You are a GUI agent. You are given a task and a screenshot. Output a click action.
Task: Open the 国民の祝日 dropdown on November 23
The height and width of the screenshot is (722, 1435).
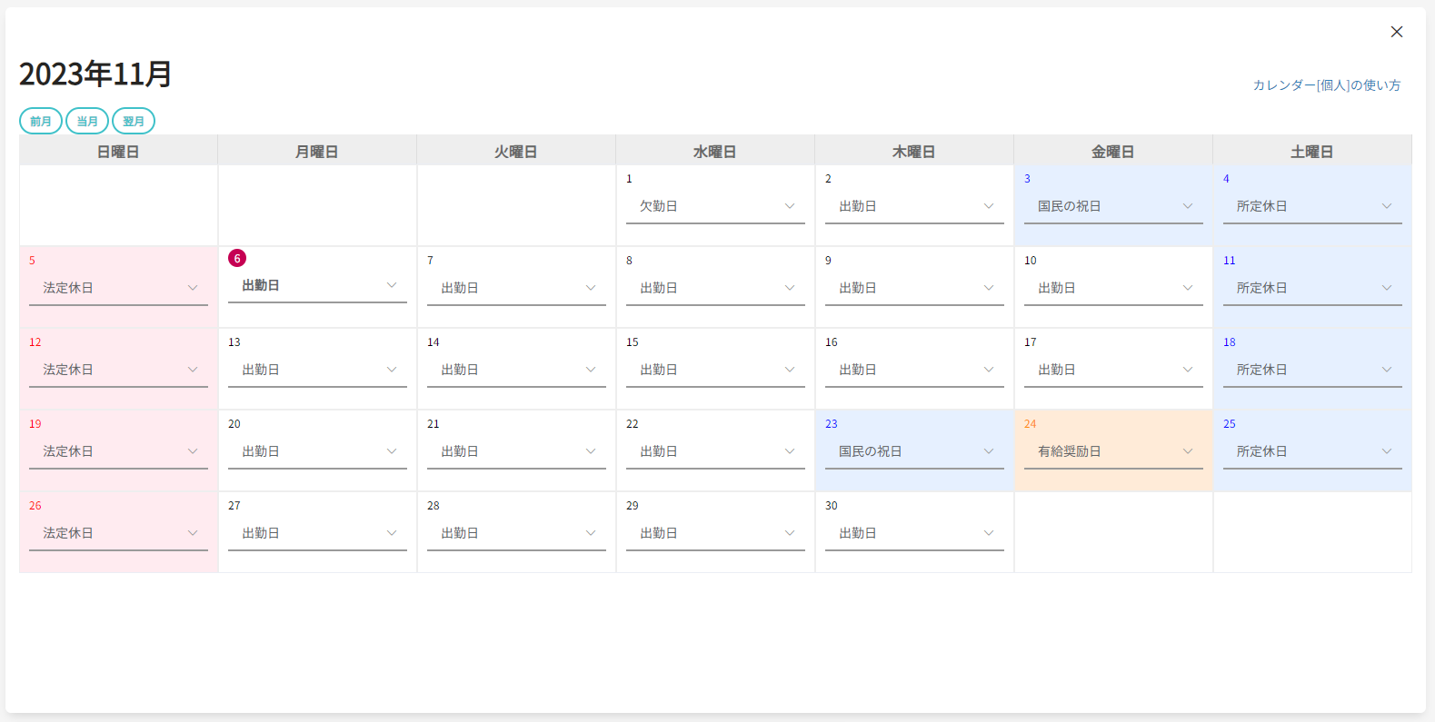[x=913, y=452]
